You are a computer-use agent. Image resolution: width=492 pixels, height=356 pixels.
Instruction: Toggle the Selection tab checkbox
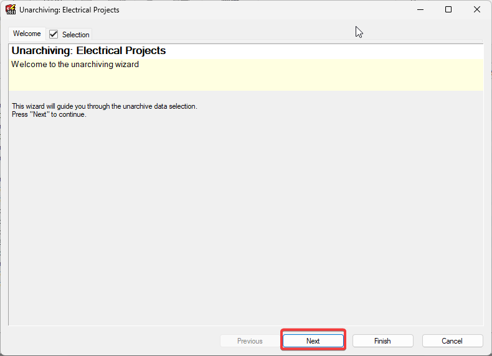(x=54, y=34)
